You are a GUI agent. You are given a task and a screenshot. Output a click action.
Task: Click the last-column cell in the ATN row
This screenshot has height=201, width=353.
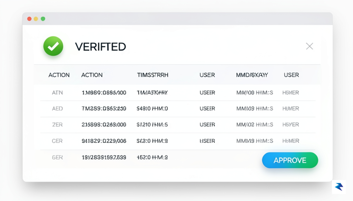tap(291, 93)
